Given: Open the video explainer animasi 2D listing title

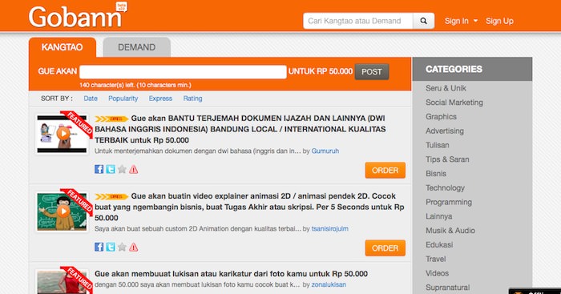Looking at the screenshot, I should click(x=249, y=207).
